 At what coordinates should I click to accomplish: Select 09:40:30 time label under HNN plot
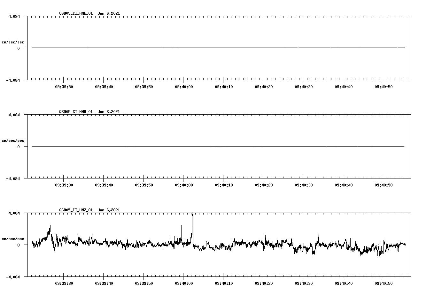(x=304, y=185)
